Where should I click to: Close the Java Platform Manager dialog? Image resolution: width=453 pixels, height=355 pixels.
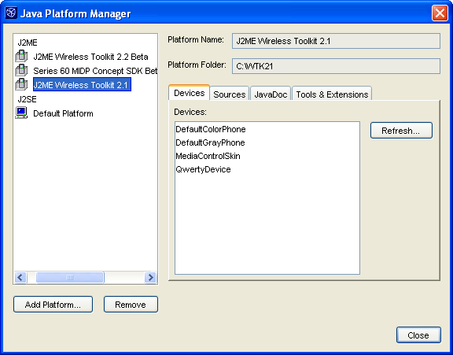point(418,335)
